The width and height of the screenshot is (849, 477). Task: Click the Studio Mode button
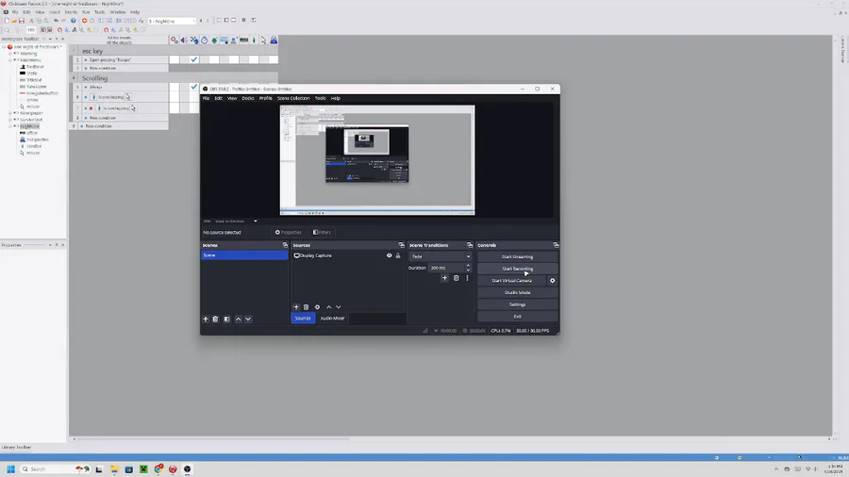(517, 292)
